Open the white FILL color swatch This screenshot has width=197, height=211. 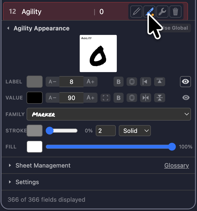coord(35,147)
